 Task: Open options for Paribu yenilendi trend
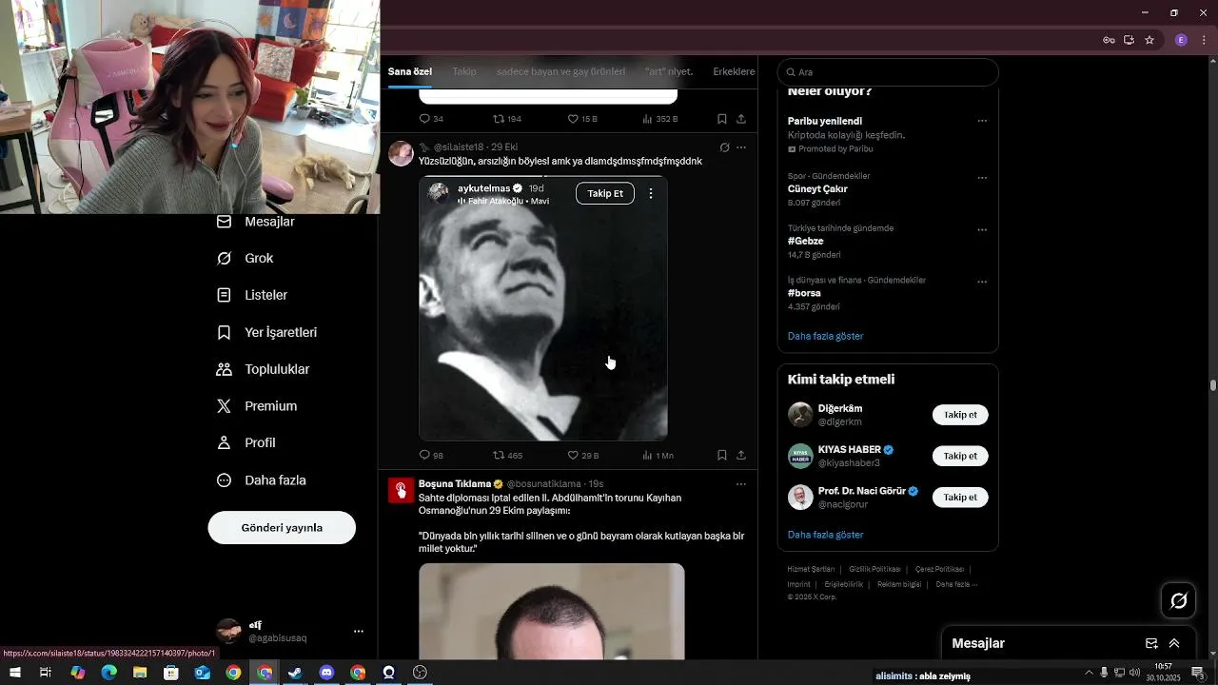click(x=982, y=121)
